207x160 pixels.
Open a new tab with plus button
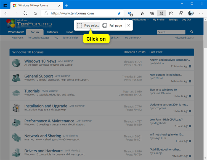coord(67,6)
